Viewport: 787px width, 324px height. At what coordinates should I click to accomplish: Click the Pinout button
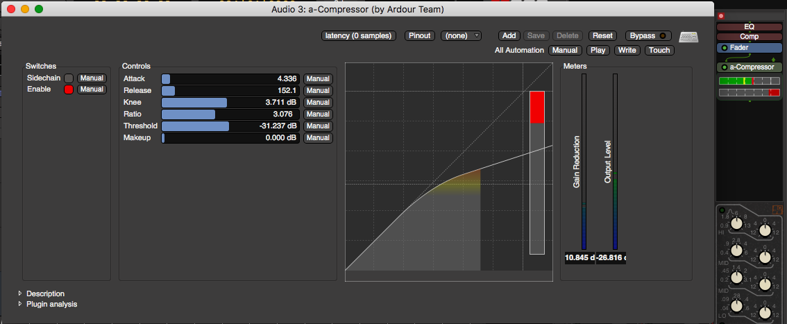pos(419,35)
